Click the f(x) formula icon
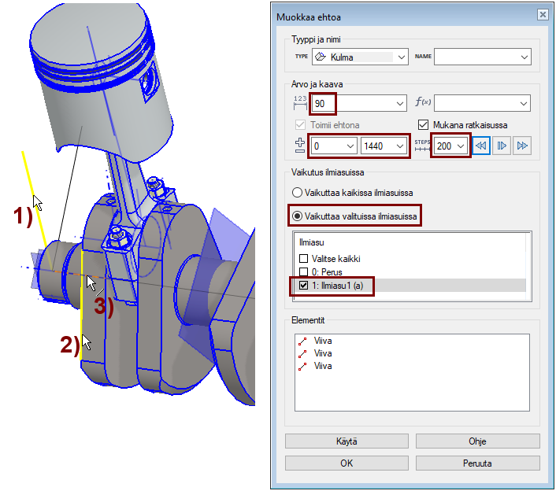Image resolution: width=556 pixels, height=491 pixels. coord(422,103)
